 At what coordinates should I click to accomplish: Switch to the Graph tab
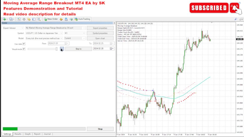pyautogui.click(x=28, y=134)
